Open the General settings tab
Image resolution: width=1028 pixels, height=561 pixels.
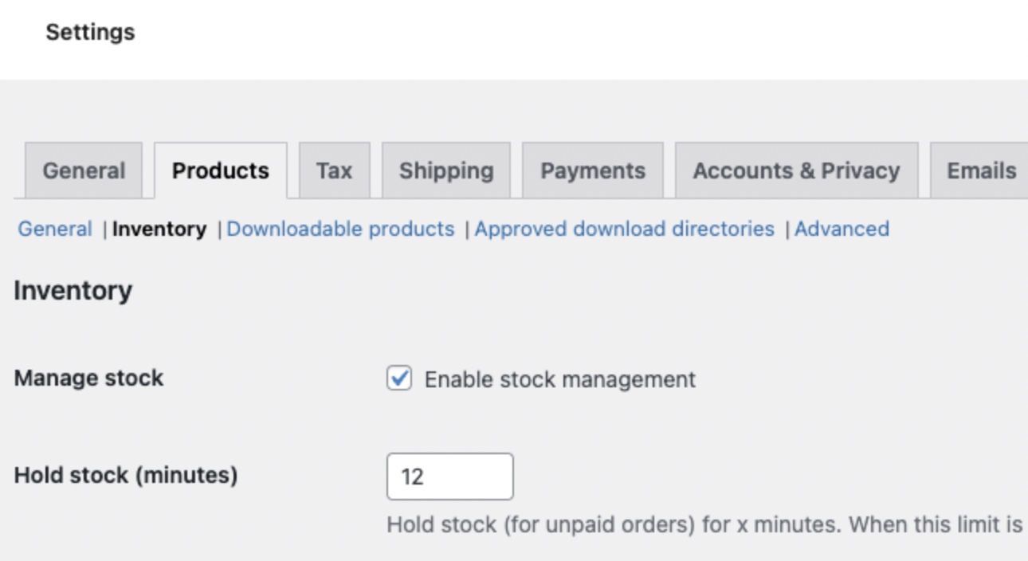tap(84, 171)
